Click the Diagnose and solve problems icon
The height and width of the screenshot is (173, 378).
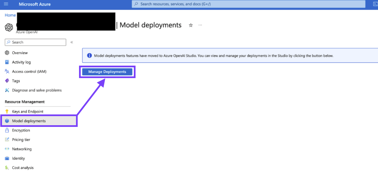tap(7, 90)
